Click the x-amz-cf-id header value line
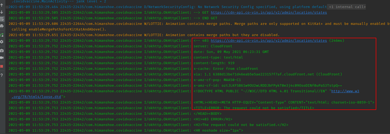 [x=268, y=86]
